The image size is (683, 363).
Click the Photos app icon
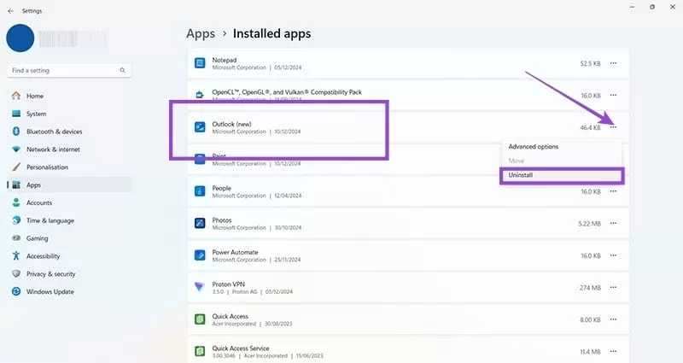[199, 223]
